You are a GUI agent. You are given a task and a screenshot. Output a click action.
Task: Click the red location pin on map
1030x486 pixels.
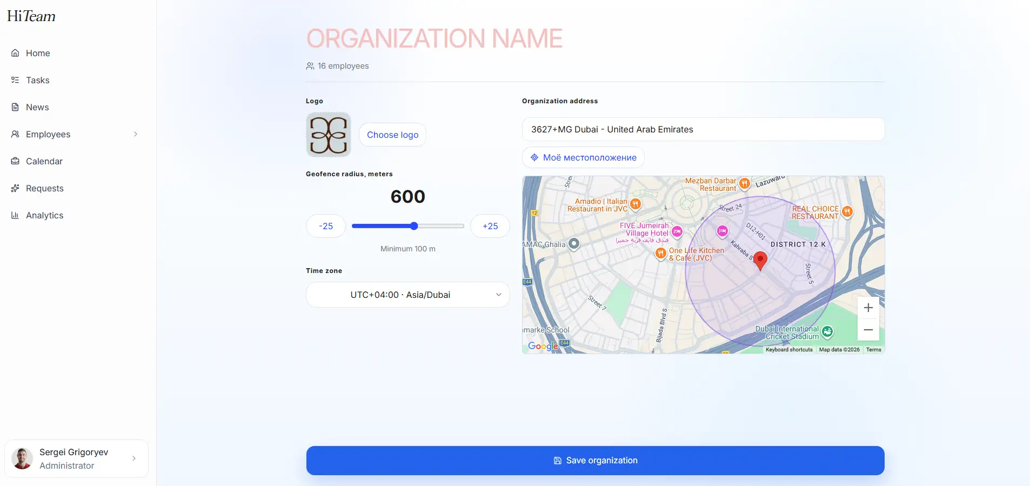point(760,261)
